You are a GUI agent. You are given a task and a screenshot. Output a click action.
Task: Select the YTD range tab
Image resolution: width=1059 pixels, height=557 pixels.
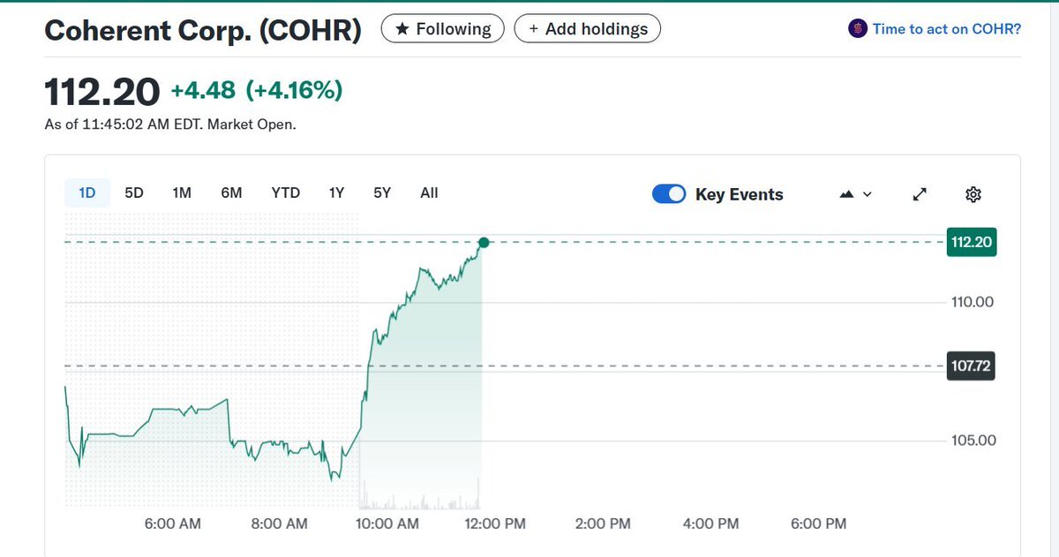(285, 192)
